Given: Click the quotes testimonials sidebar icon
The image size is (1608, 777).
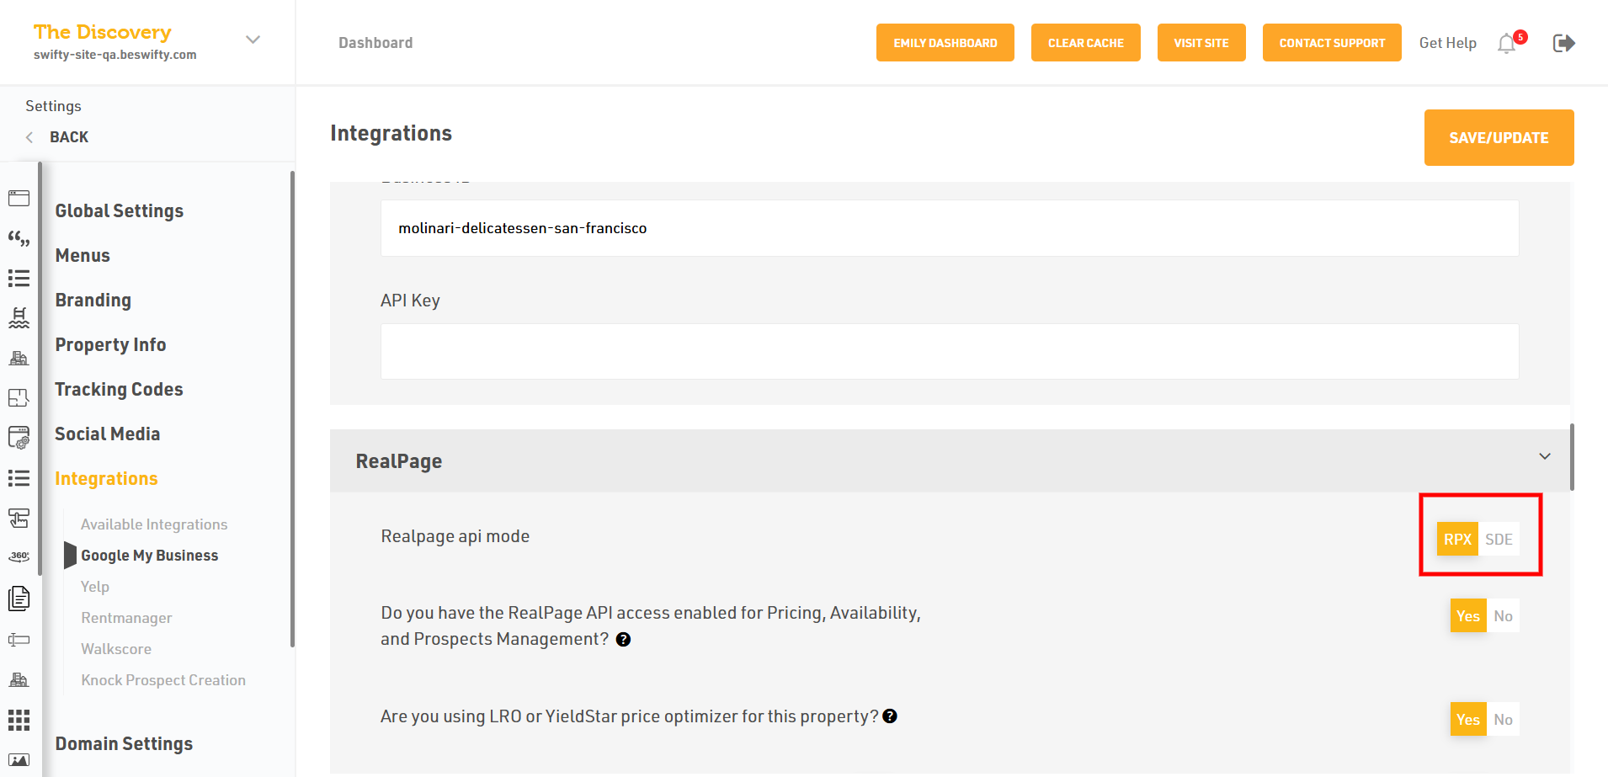Looking at the screenshot, I should 19,238.
